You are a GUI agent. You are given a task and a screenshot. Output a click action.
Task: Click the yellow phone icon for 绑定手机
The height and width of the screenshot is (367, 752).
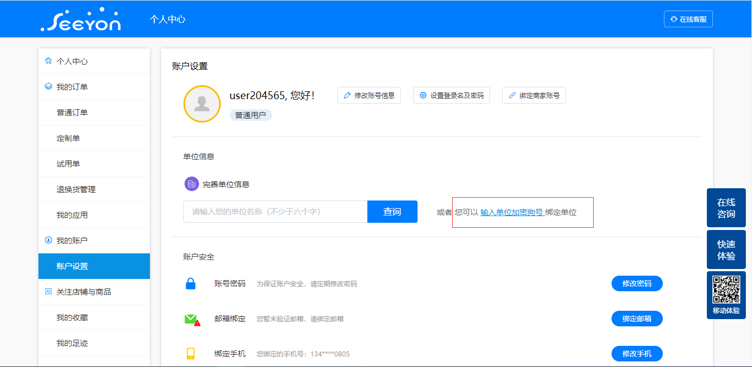point(191,354)
